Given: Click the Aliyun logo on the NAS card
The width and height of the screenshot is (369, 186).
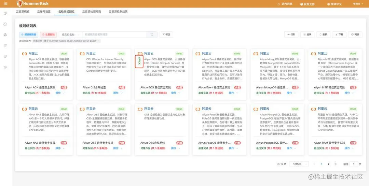Looking at the screenshot, I should coord(25,109).
